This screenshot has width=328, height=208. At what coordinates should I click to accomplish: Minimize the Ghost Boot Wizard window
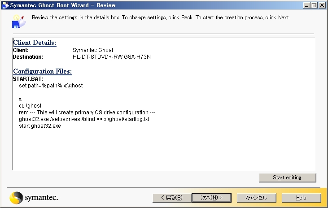point(307,5)
